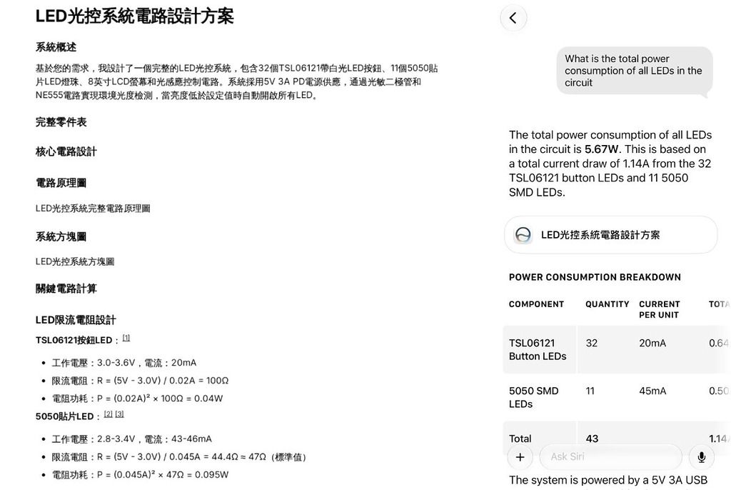Click the line 工作電壓：3.0-3.6V，電流：20mA
Image resolution: width=731 pixels, height=490 pixels.
coord(124,363)
